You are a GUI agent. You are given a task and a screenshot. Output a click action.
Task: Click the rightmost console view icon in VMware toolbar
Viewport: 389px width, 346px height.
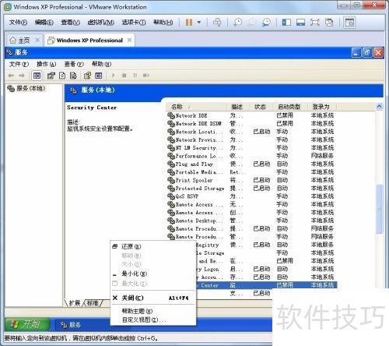click(x=349, y=23)
